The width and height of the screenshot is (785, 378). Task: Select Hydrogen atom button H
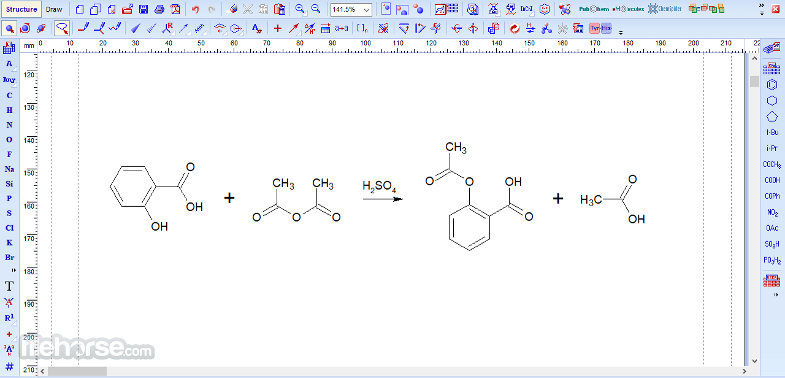(x=9, y=110)
